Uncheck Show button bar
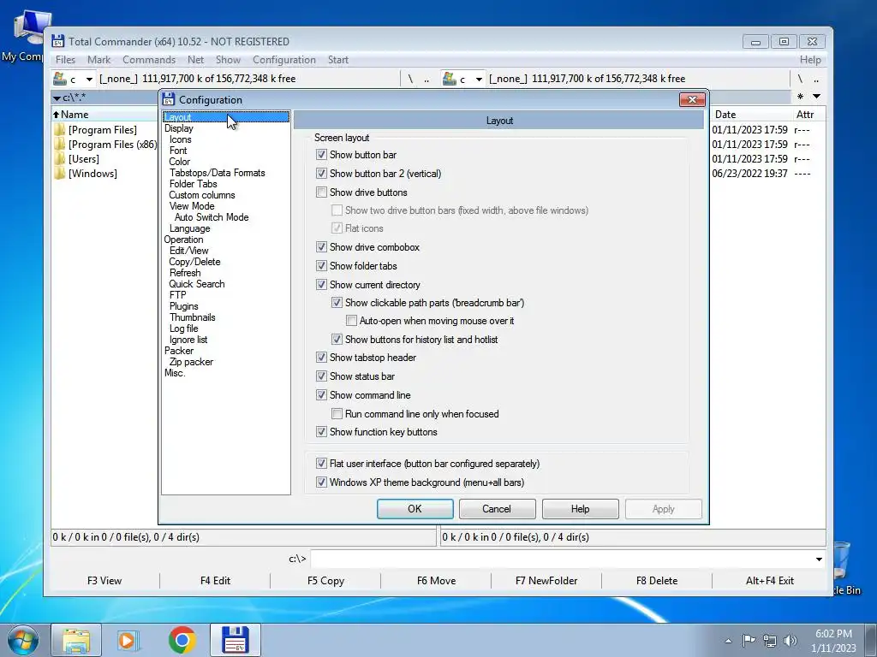 [x=321, y=155]
